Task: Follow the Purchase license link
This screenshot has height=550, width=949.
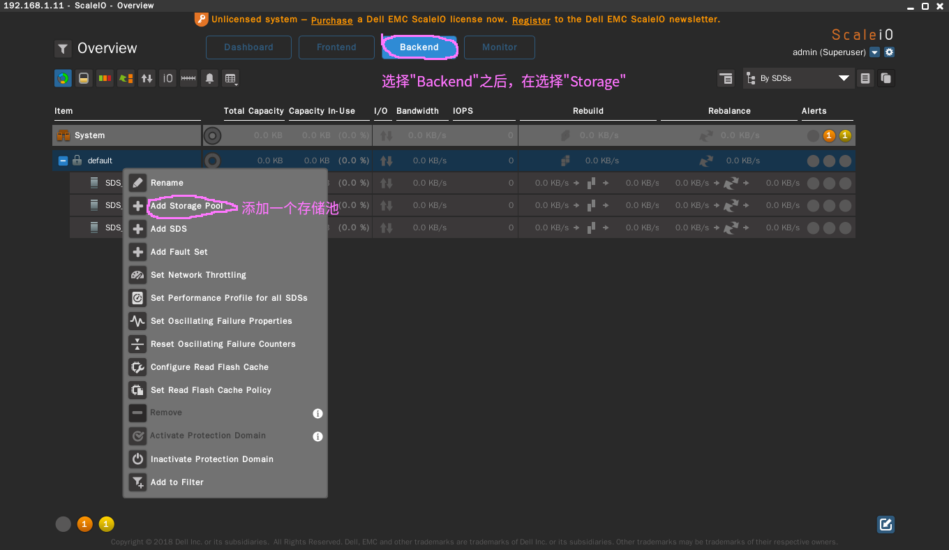Action: click(x=331, y=20)
